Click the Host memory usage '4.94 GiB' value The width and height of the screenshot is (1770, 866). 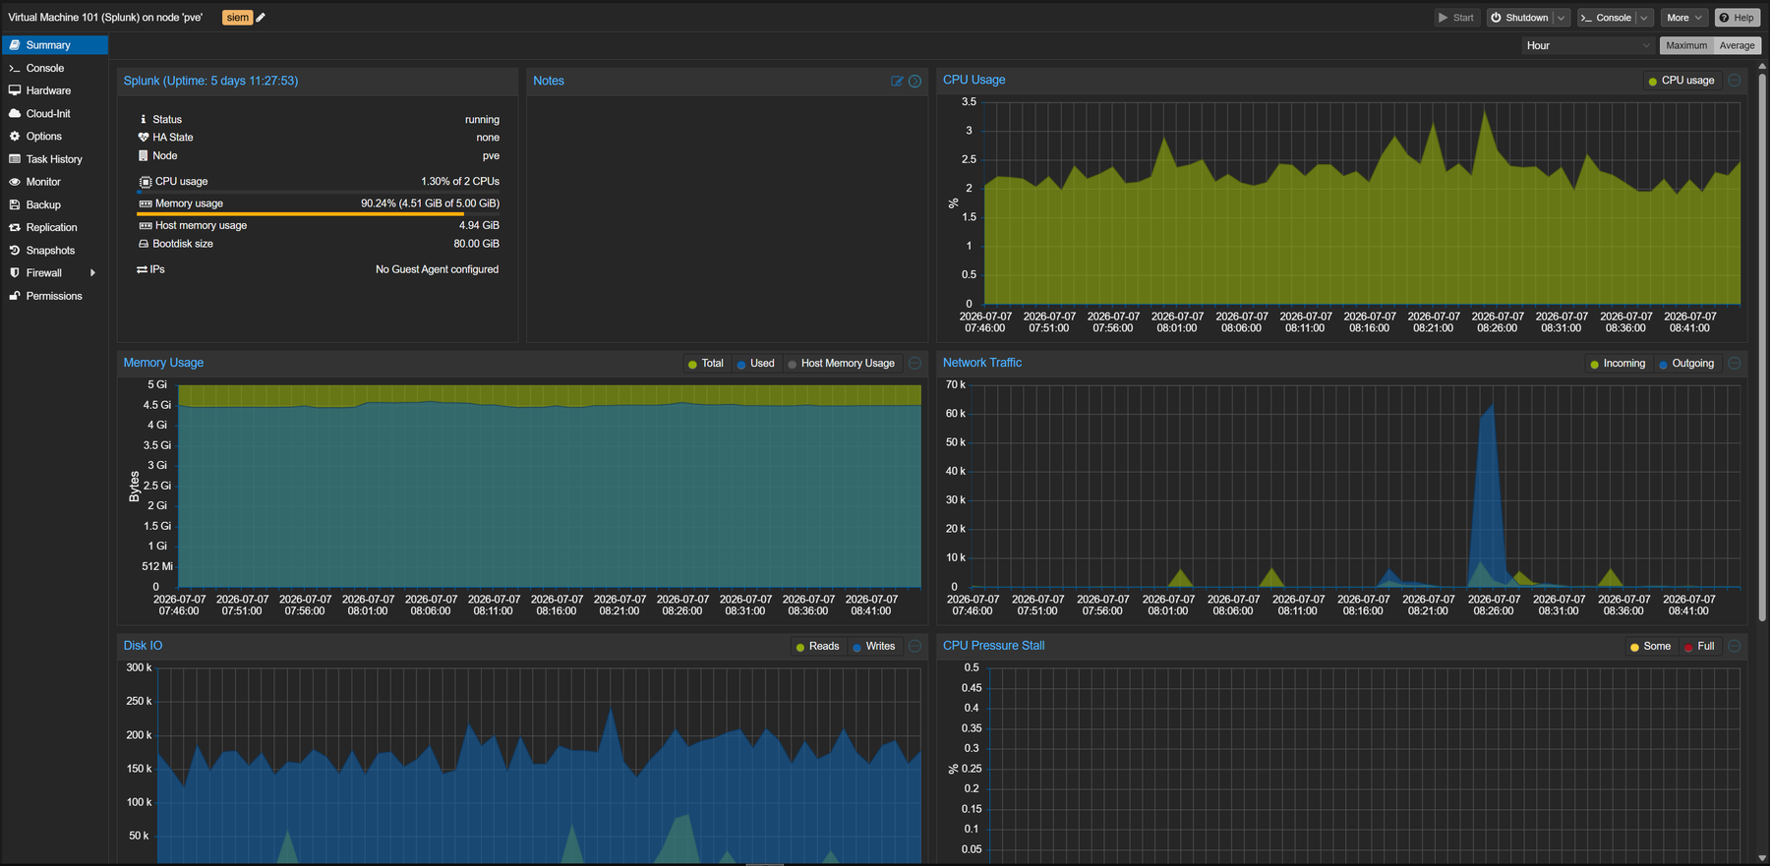479,225
